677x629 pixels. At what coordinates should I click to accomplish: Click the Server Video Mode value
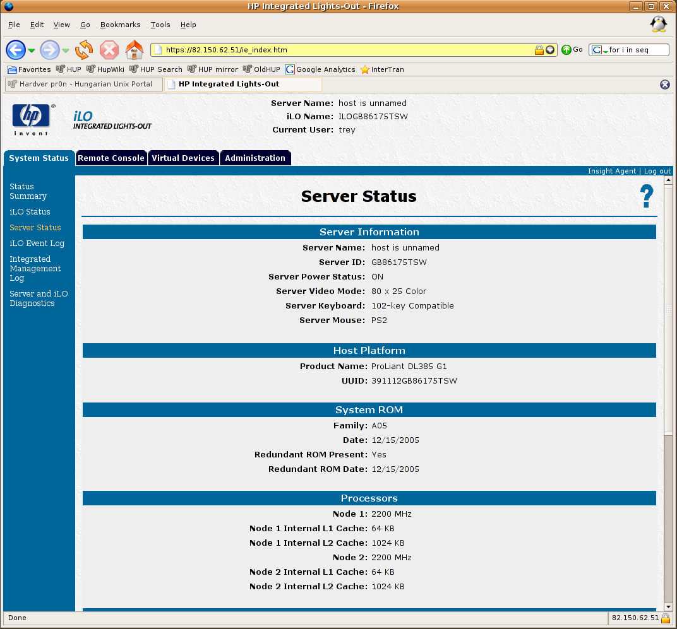pos(398,291)
